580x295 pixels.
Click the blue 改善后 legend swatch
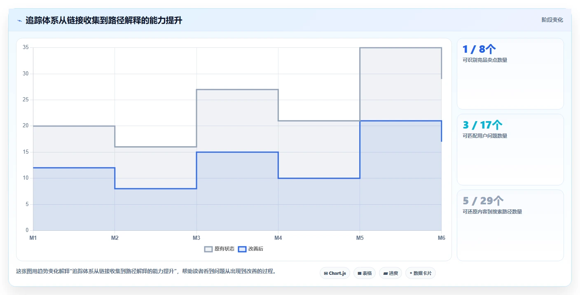tap(242, 249)
